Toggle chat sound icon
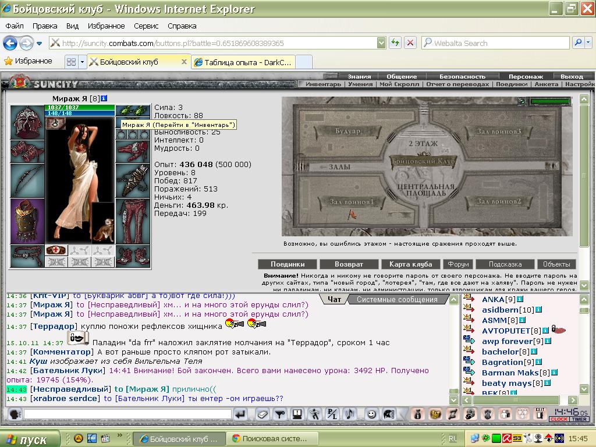Image resolution: width=596 pixels, height=447 pixels. (349, 414)
